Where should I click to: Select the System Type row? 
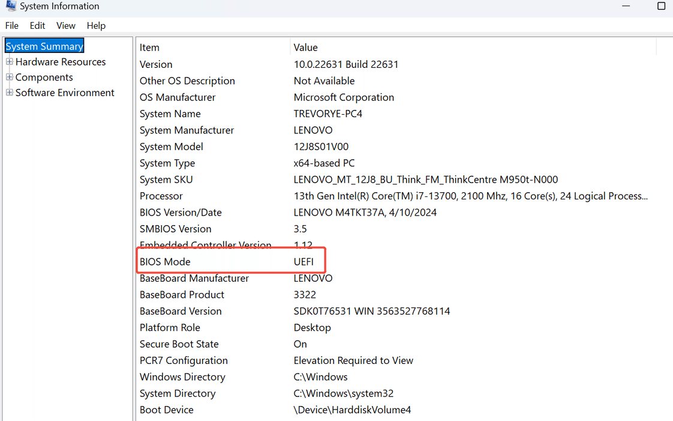(396, 163)
